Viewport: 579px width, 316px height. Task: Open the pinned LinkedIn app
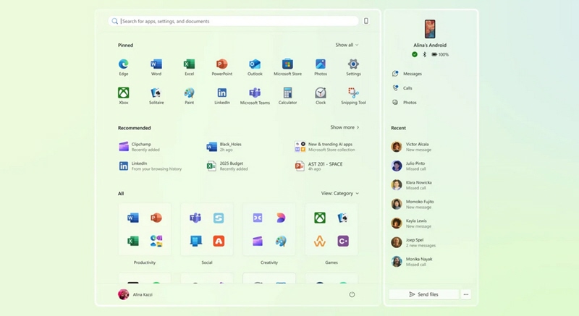pos(222,96)
